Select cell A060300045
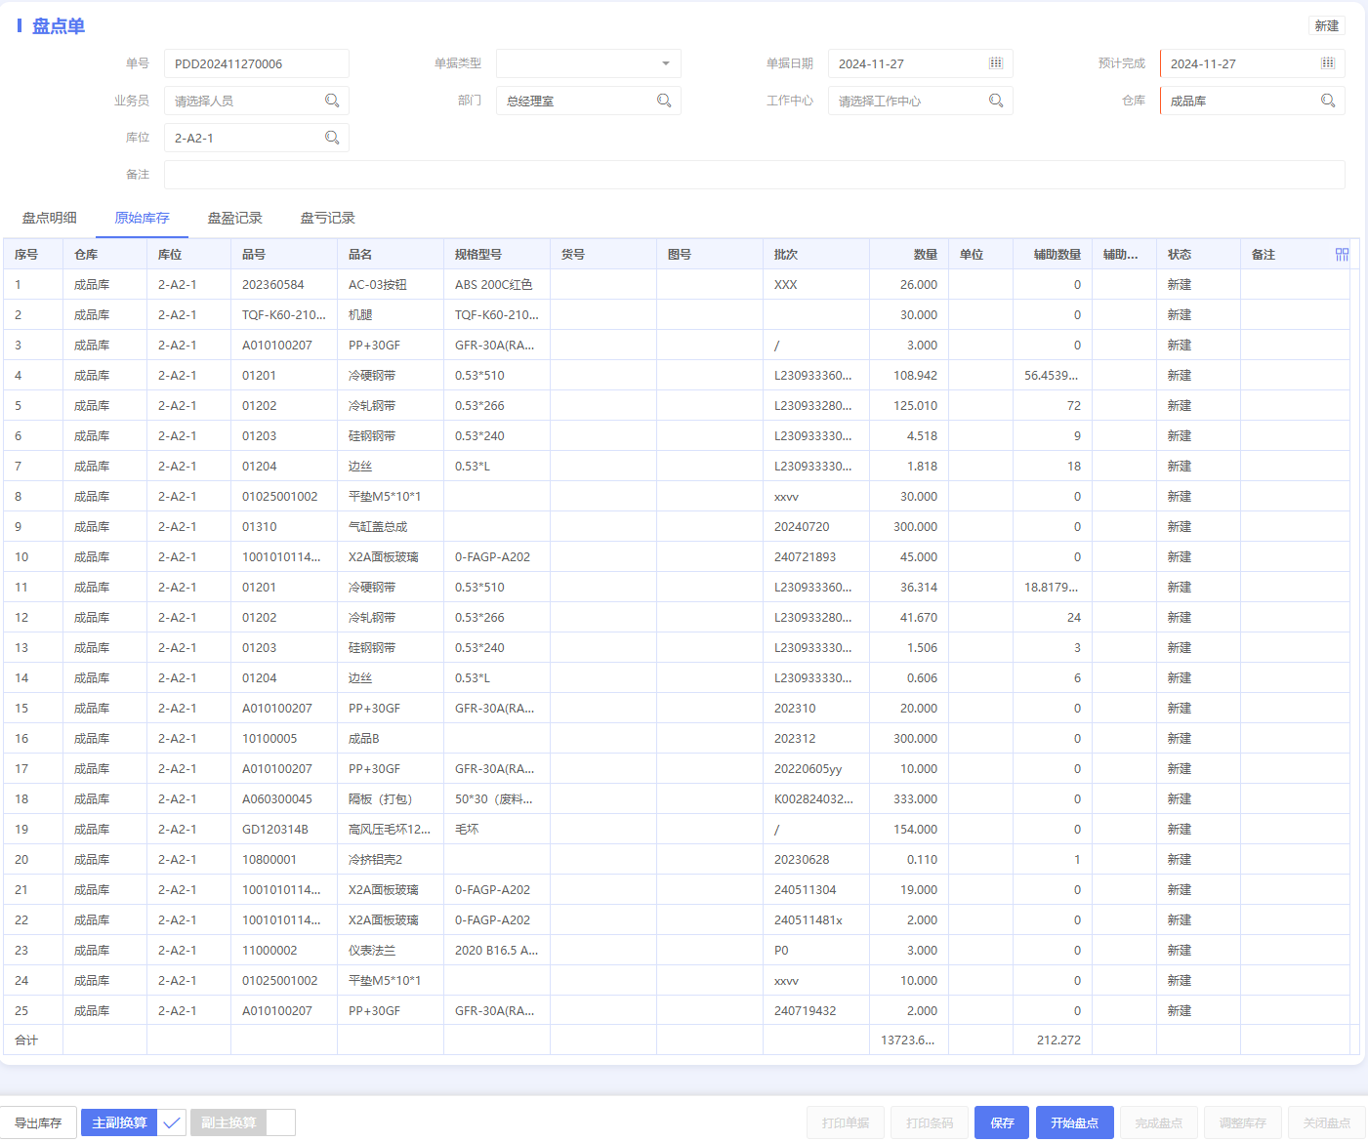Screen dimensions: 1368x1142 [x=284, y=799]
